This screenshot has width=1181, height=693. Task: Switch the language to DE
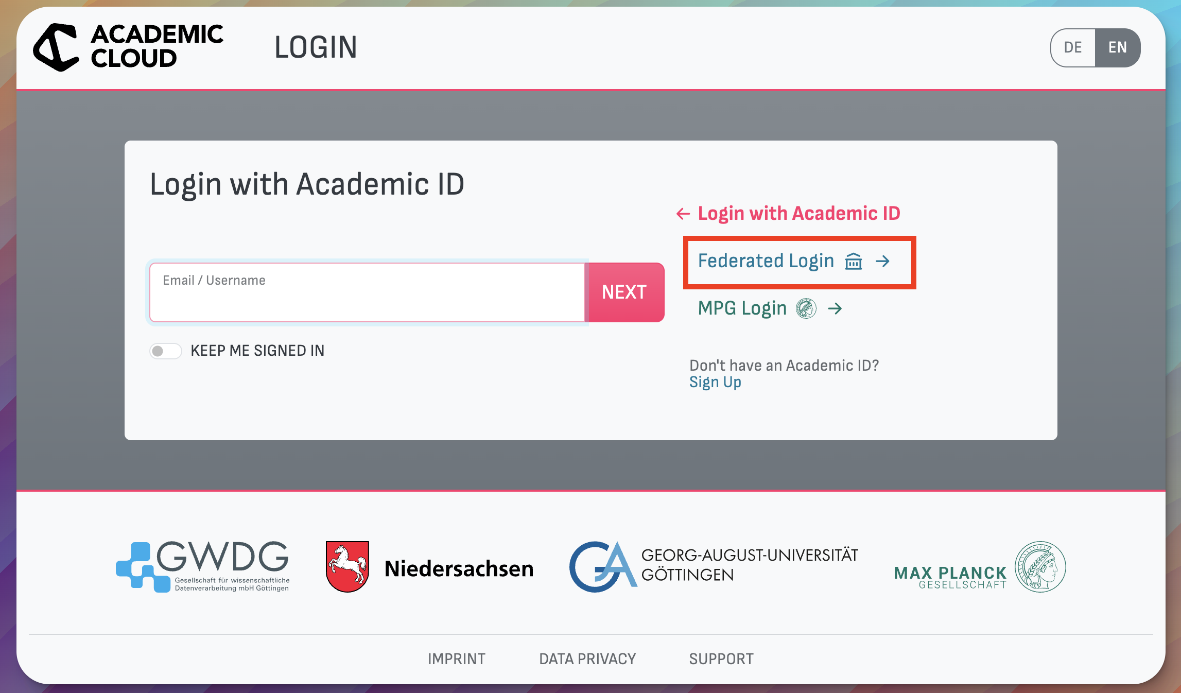click(1073, 47)
